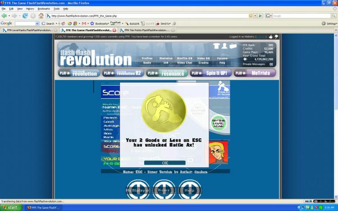Image resolution: width=338 pixels, height=211 pixels.
Task: Click the Google Toolbar search field
Action: click(x=25, y=23)
